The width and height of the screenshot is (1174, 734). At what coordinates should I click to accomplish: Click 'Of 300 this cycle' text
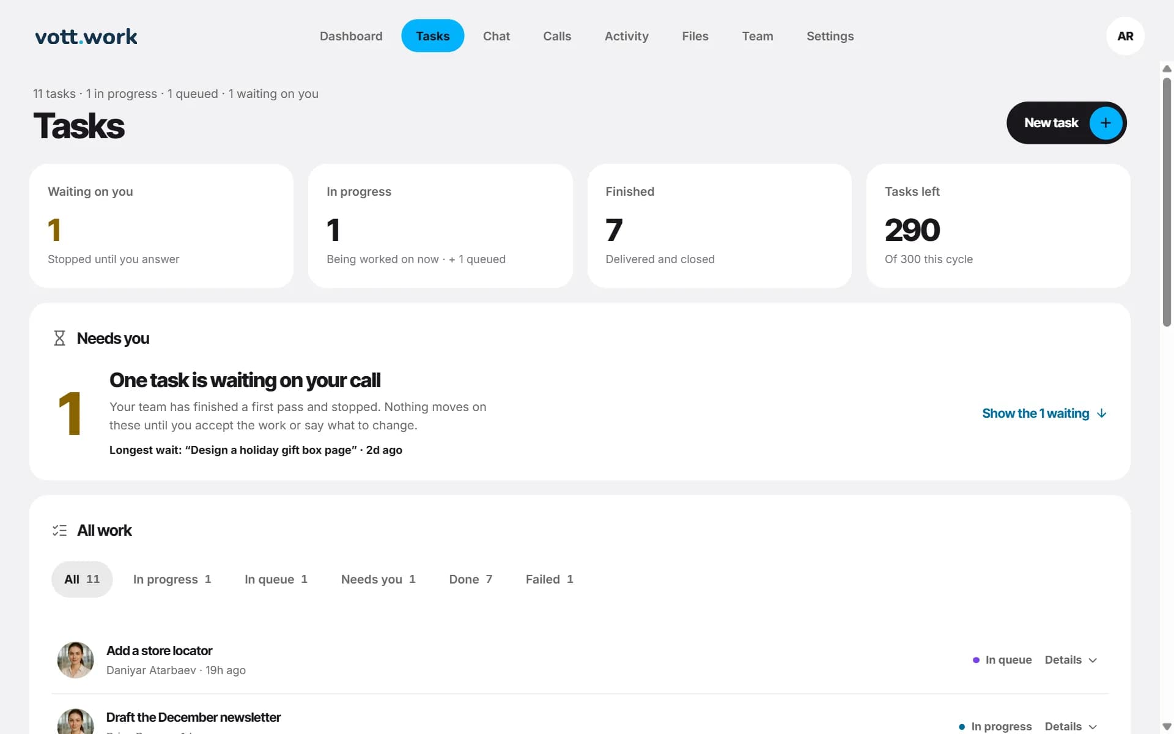[928, 259]
